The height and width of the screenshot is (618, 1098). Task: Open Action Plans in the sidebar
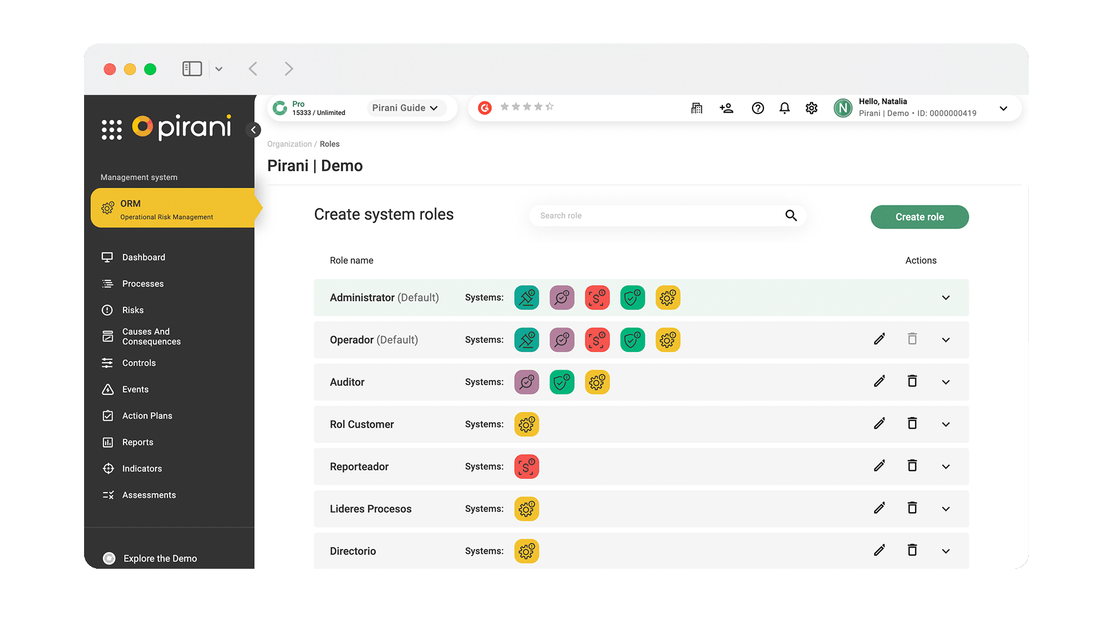147,416
